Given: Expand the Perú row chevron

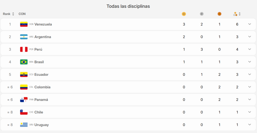Looking at the screenshot, I should click(x=249, y=49).
